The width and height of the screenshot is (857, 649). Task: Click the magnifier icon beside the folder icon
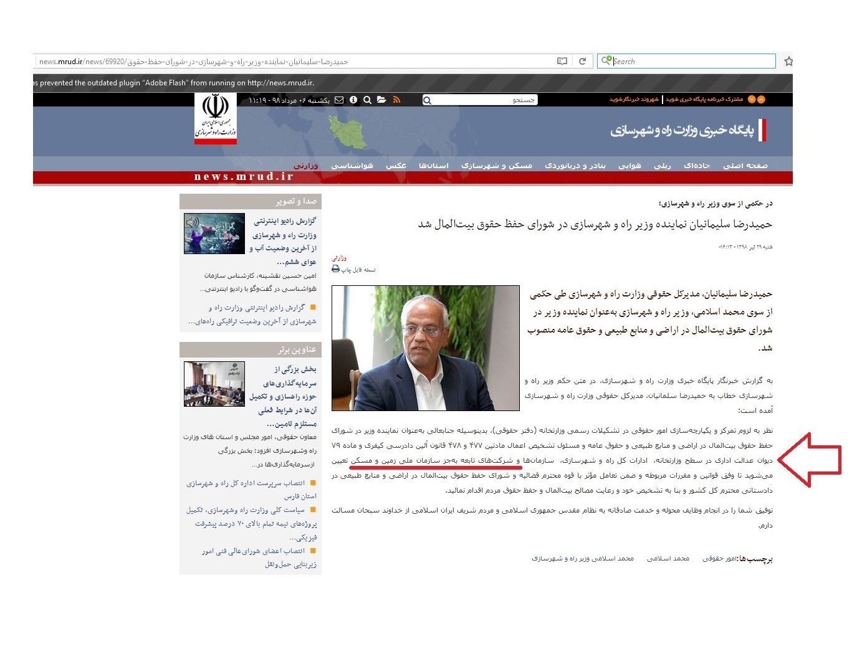[367, 100]
